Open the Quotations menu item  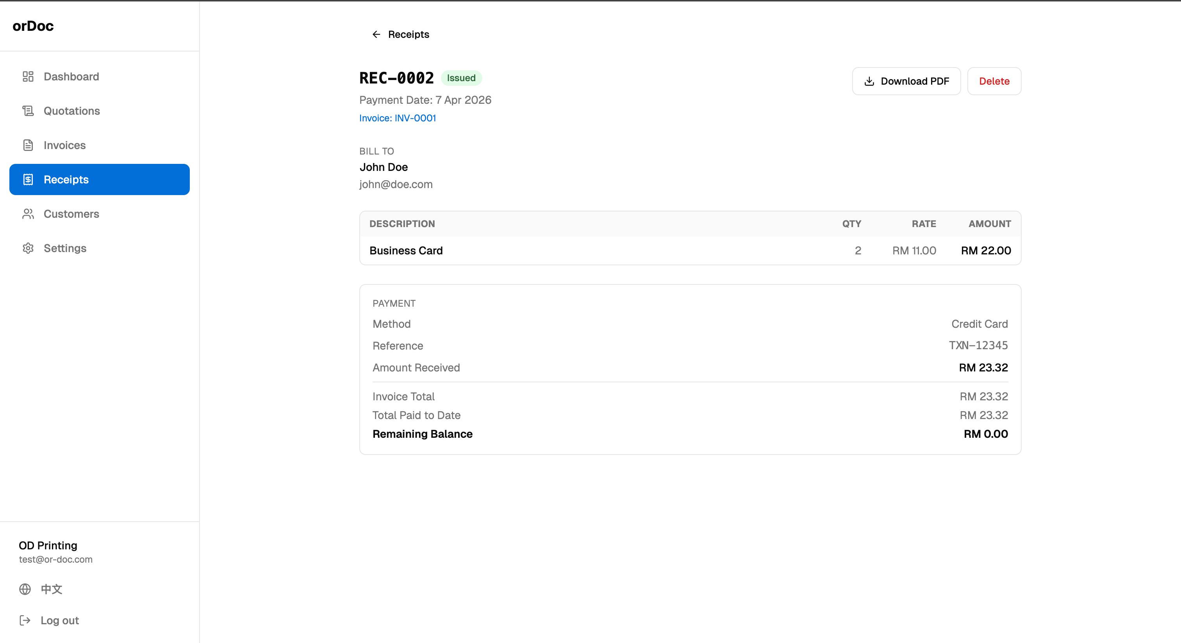tap(100, 111)
